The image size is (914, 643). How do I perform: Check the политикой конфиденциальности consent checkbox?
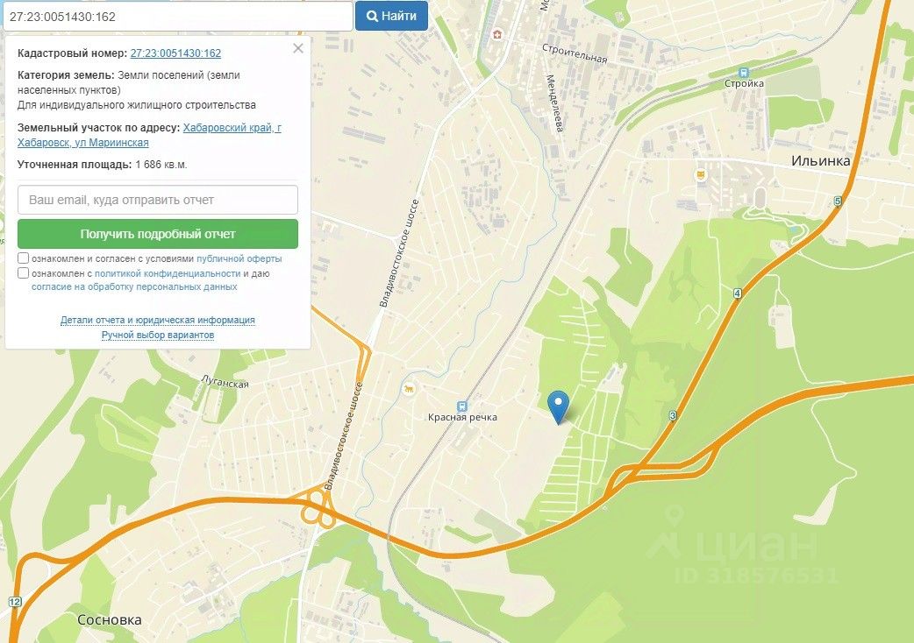[x=24, y=273]
